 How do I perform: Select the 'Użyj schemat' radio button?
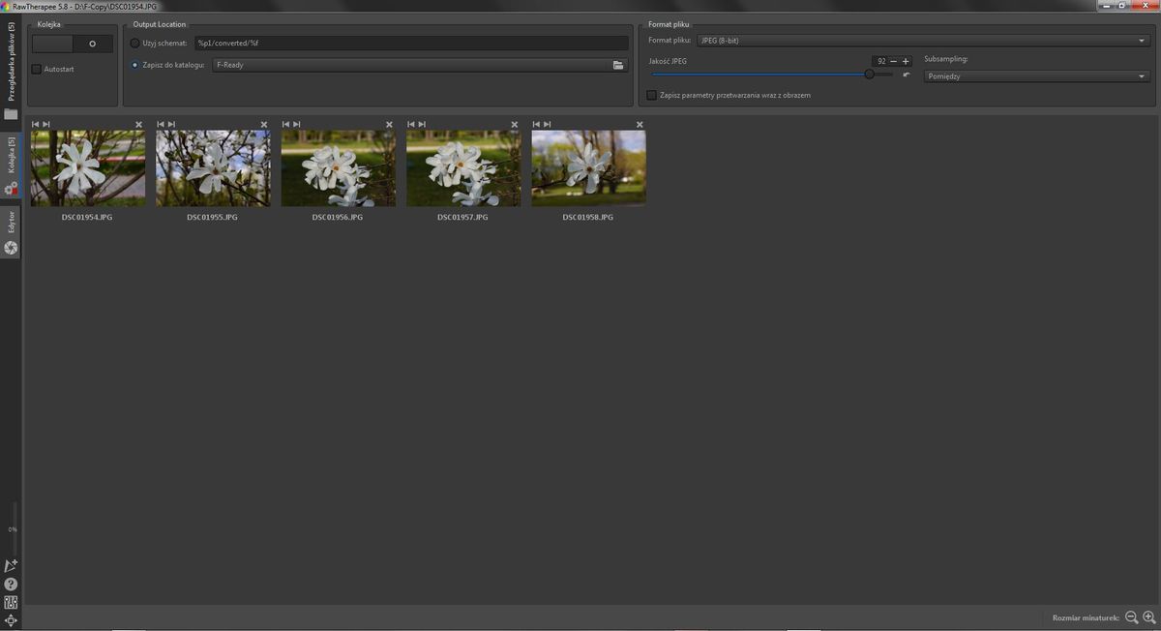point(134,44)
